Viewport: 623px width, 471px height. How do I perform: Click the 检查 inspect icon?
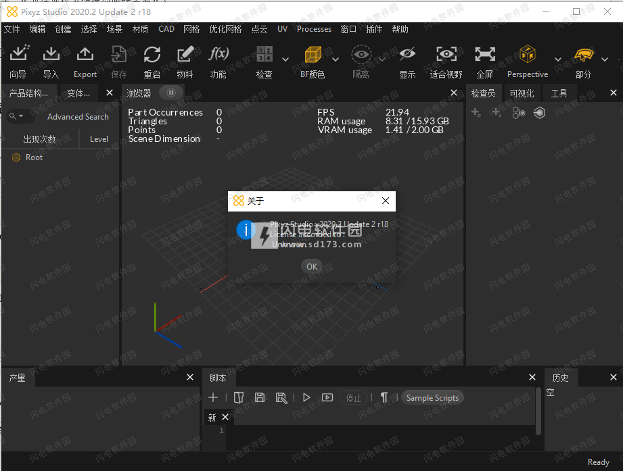264,54
